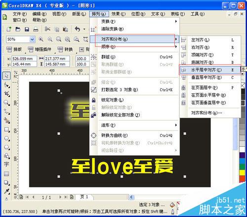Choose 底端对齐 alignment
The height and width of the screenshot is (217, 247).
pos(210,62)
